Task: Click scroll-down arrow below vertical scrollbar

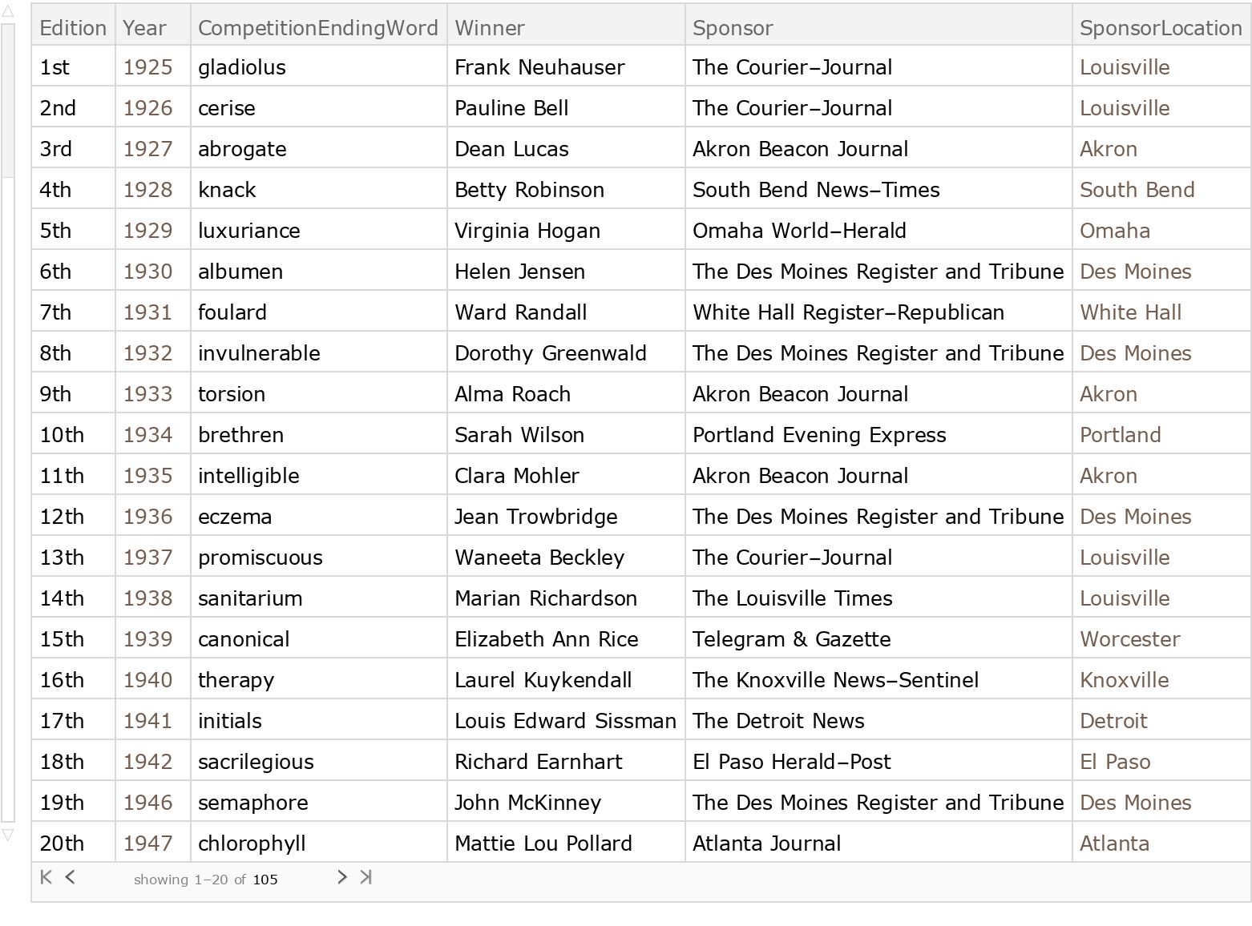Action: point(8,835)
